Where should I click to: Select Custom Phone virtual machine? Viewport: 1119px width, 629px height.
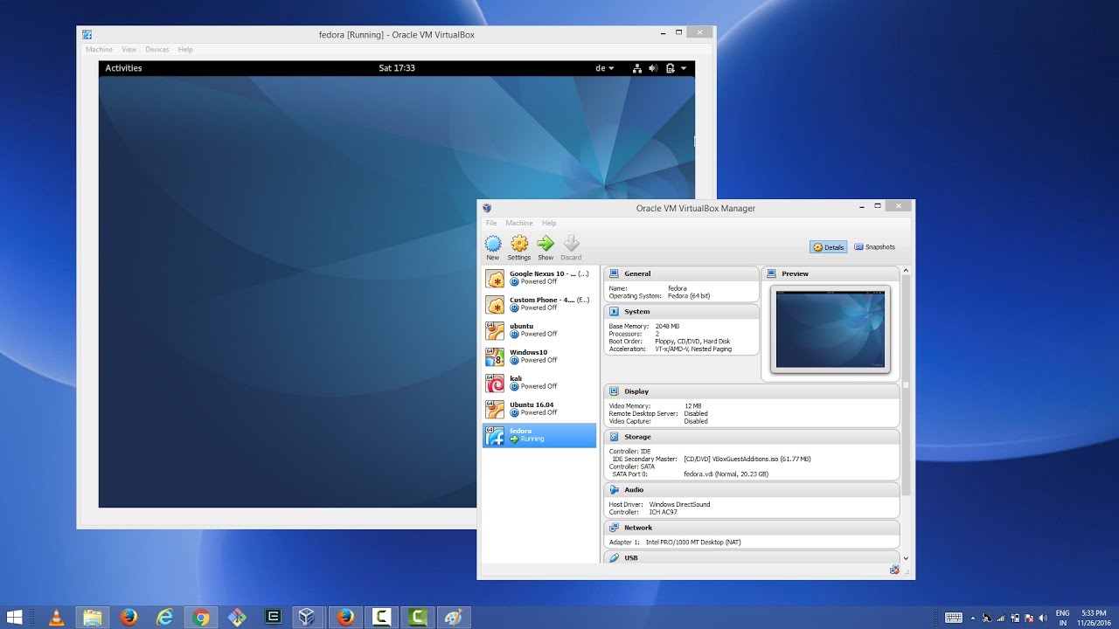[539, 304]
